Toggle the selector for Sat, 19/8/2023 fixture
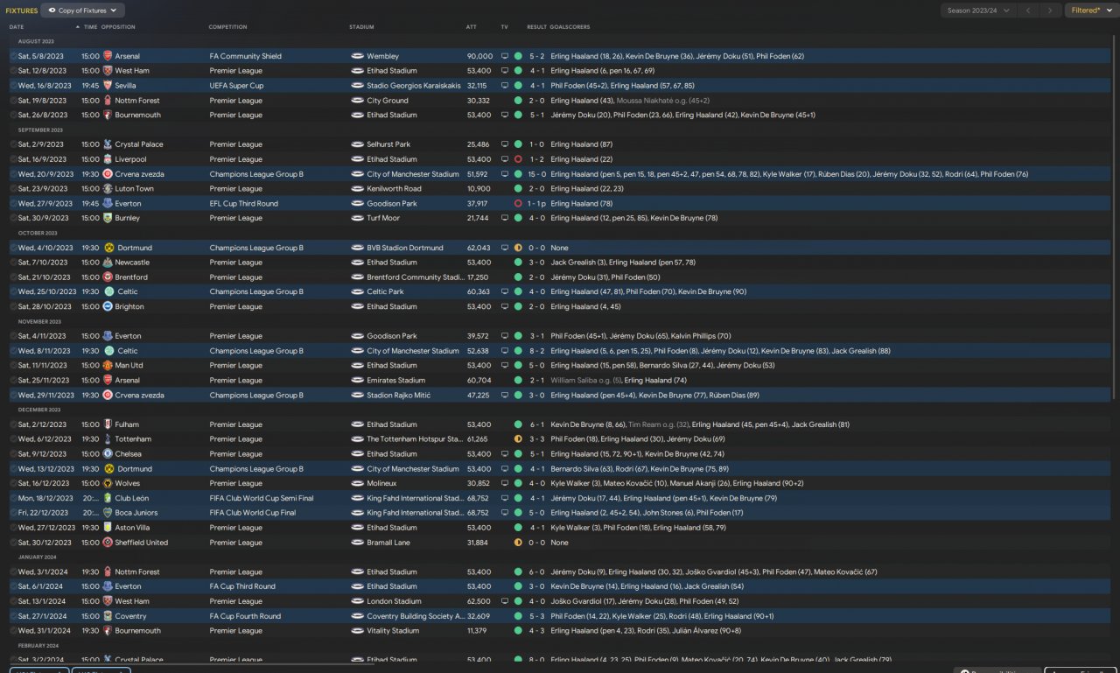 (x=13, y=101)
